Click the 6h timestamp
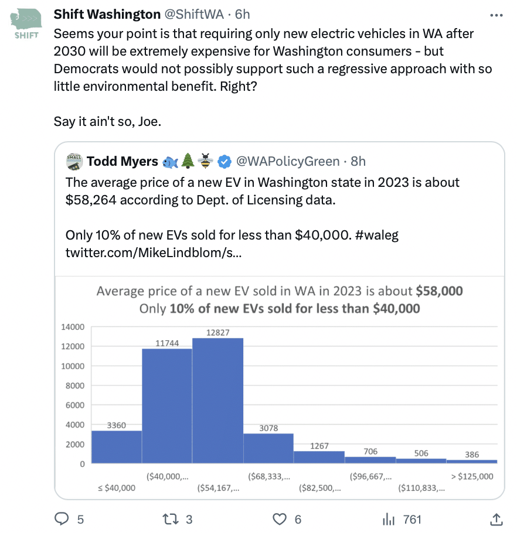This screenshot has height=533, width=517. point(243,14)
